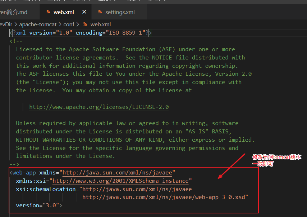The height and width of the screenshot is (217, 307).
Task: Click the encoding "ISO-8859-1" value
Action: click(x=127, y=33)
